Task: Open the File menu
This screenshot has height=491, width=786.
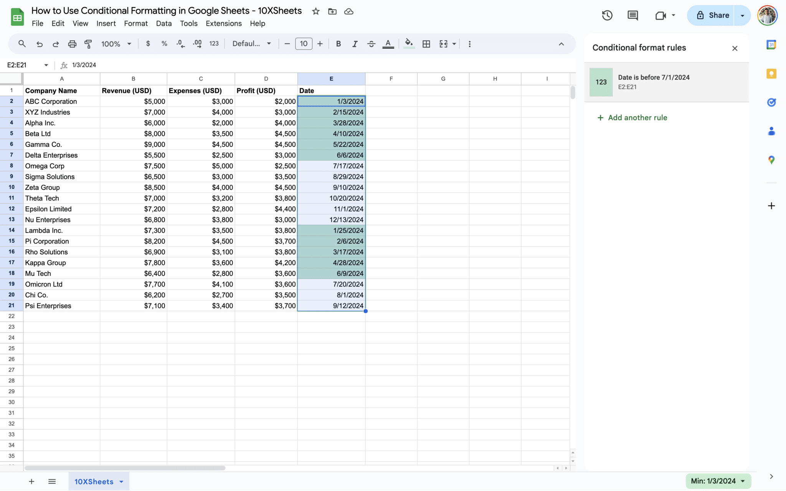Action: 37,23
